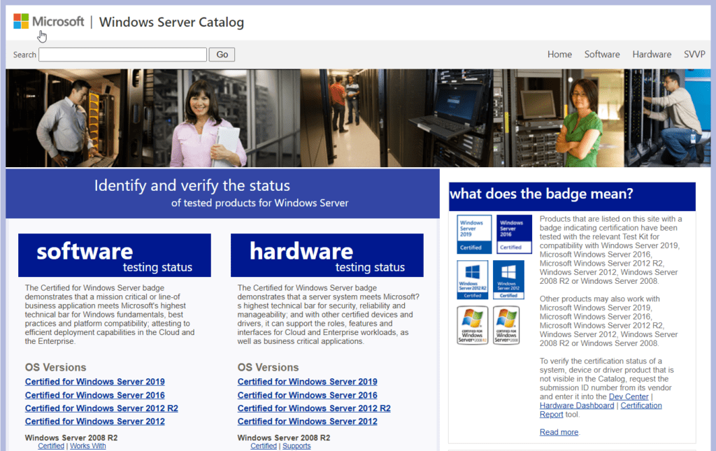Click into the Search text box
716x451 pixels.
123,55
